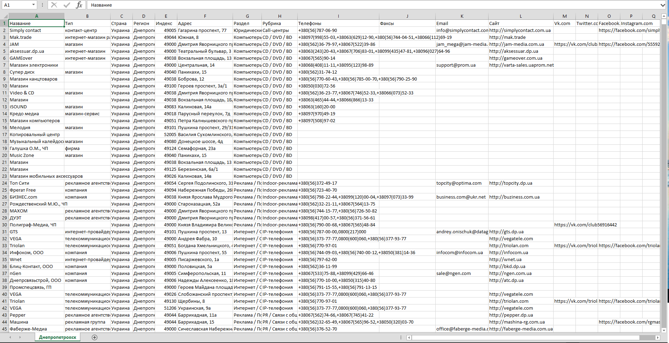Select the Фаберже-Медиа cell
The image size is (669, 343).
point(37,329)
